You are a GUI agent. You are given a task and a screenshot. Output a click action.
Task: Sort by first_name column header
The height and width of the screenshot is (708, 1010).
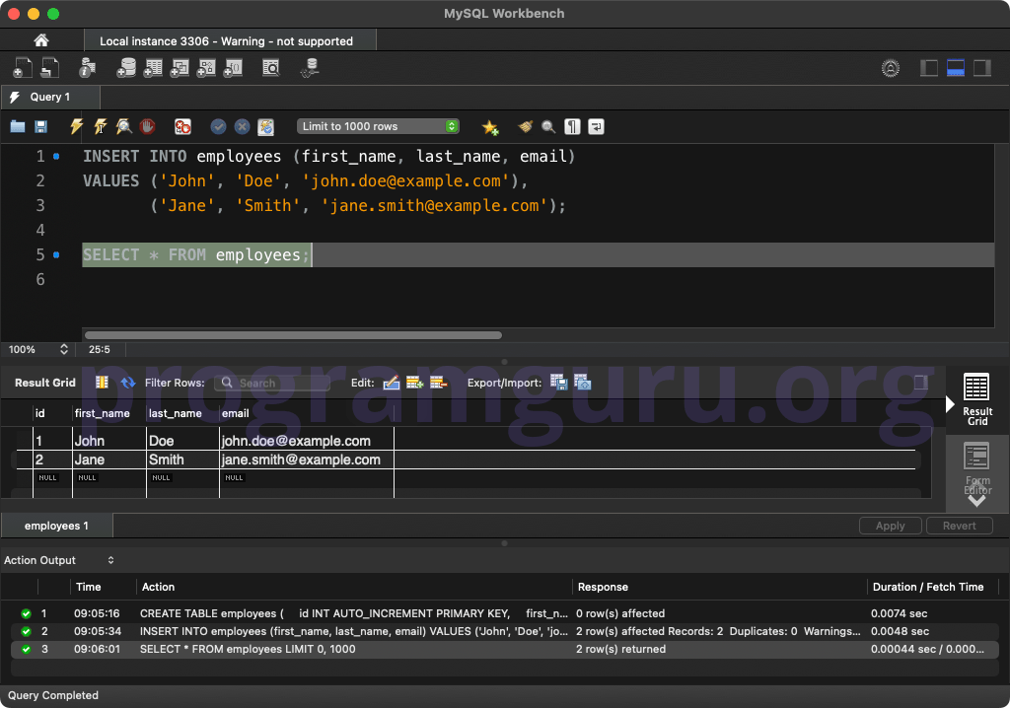(x=109, y=413)
